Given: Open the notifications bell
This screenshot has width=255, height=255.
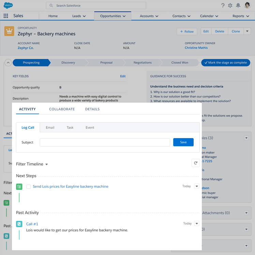Looking at the screenshot, I should coord(238,5).
